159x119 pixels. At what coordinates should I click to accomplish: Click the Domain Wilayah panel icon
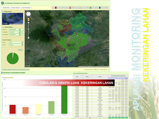click(x=3, y=27)
